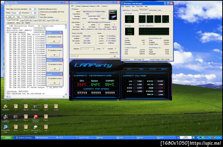Viewport: 223px width, 147px height.
Task: Open the Networking tab in Task Manager
Action: coord(153,10)
